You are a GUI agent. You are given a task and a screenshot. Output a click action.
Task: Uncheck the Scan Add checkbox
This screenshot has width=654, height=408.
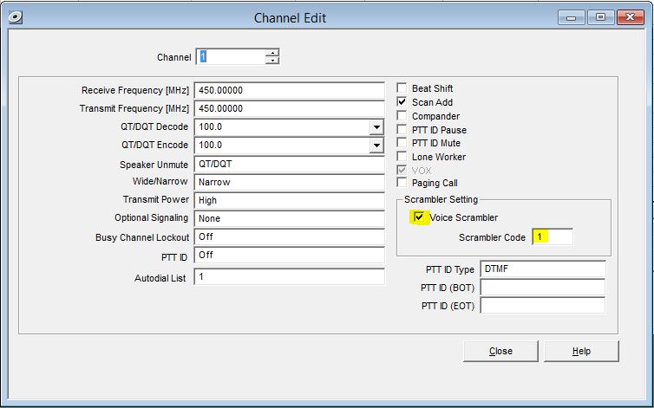[x=402, y=101]
